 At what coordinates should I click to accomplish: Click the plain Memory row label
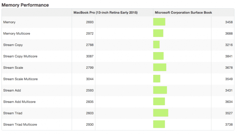9,22
